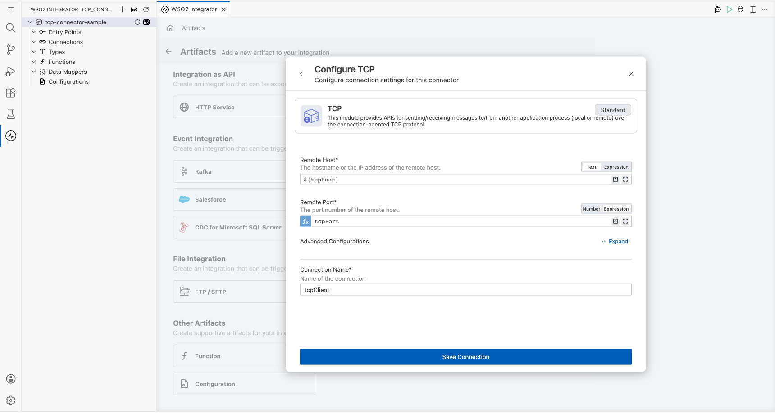The height and width of the screenshot is (413, 775).
Task: Switch Remote Port to Number mode
Action: tap(591, 209)
